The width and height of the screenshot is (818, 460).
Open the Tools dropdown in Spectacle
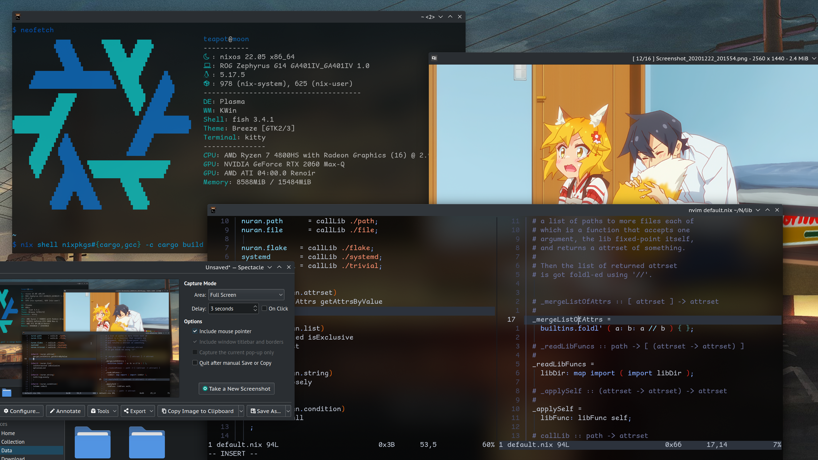(x=103, y=411)
